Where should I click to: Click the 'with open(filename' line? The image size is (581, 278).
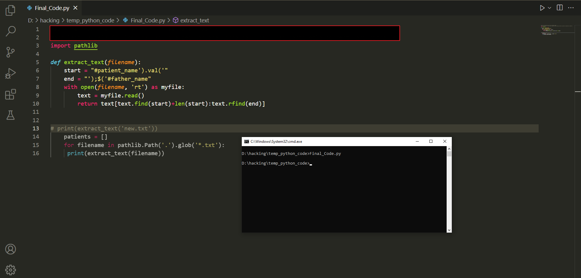124,87
